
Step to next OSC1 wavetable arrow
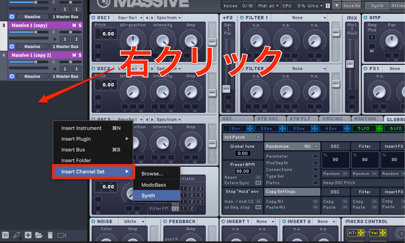tap(152, 18)
